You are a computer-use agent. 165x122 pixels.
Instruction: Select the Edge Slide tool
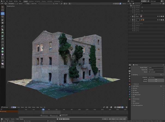pyautogui.click(x=2, y=57)
